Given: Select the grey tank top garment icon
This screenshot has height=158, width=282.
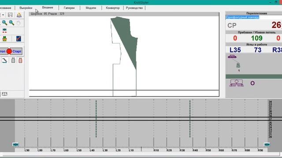Looking at the screenshot, I should pyautogui.click(x=13, y=61).
